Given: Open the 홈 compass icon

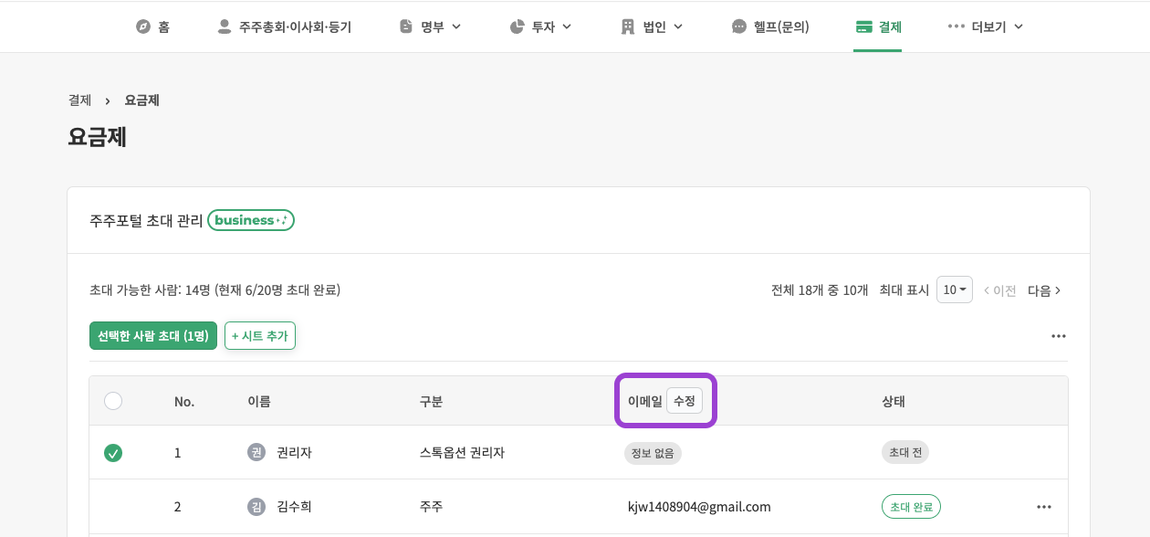Looking at the screenshot, I should click(142, 26).
